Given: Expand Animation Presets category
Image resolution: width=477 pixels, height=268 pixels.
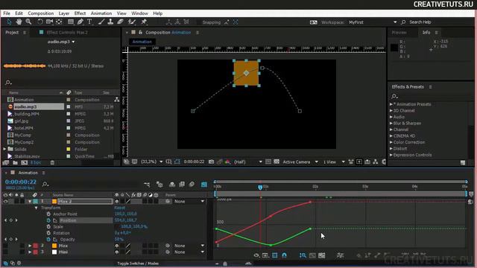Looking at the screenshot, I should coord(391,104).
